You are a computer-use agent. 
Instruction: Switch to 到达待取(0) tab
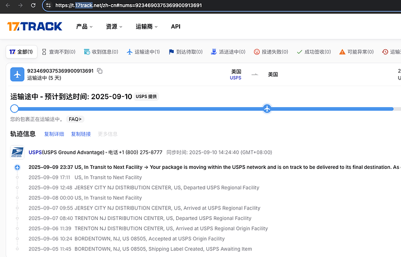185,52
